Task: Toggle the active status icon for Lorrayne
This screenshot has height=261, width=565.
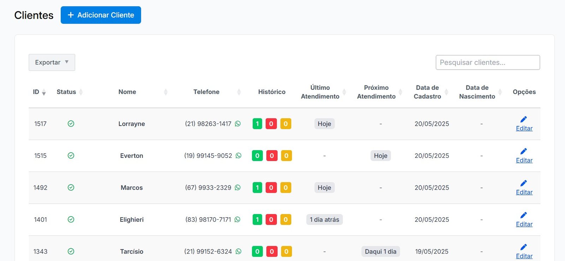Action: [x=71, y=124]
